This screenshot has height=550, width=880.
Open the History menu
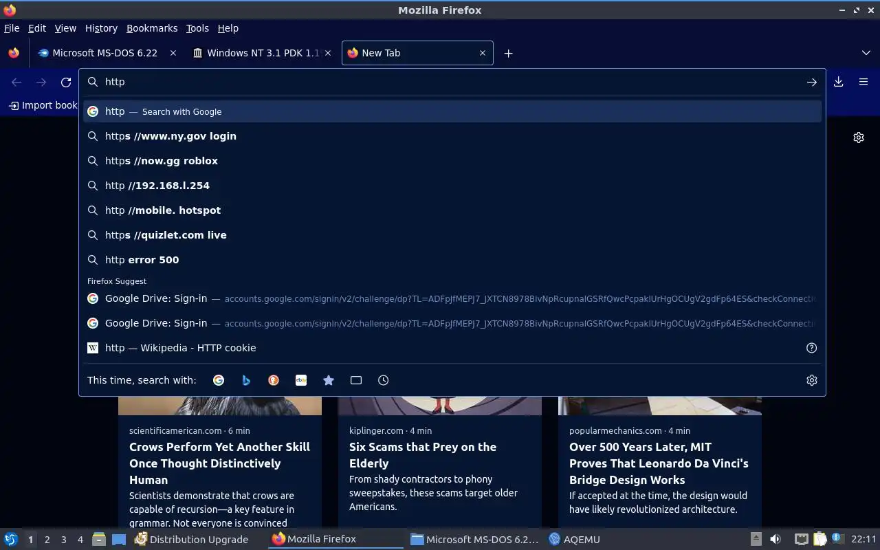click(x=101, y=28)
